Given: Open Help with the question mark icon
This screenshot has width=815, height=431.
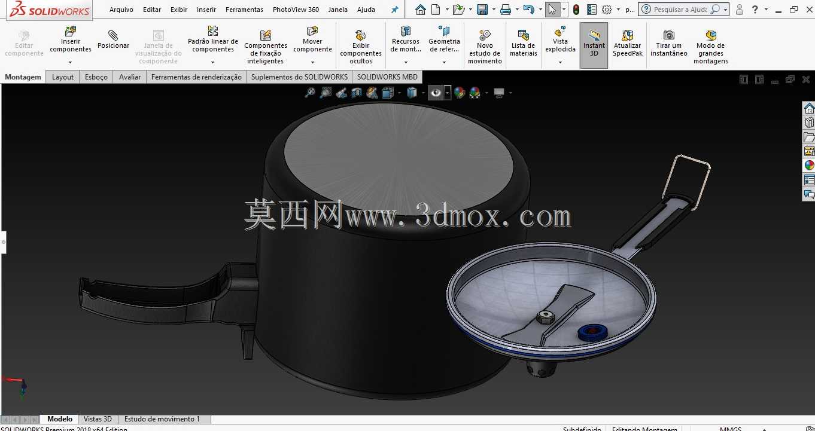Looking at the screenshot, I should coord(755,10).
